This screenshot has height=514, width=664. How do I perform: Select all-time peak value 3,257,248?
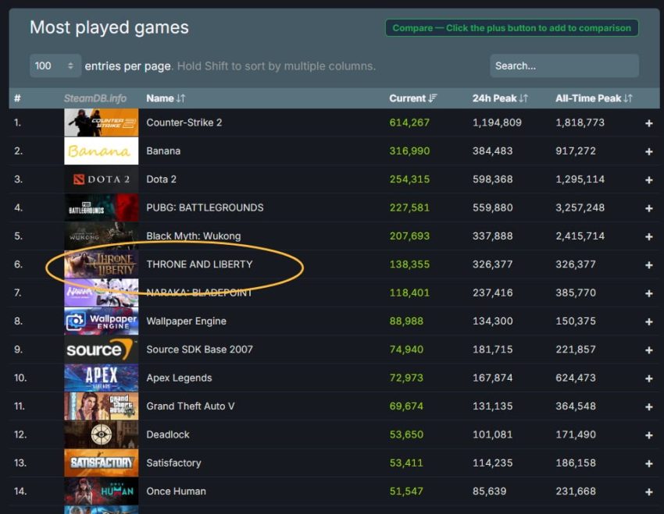click(580, 207)
